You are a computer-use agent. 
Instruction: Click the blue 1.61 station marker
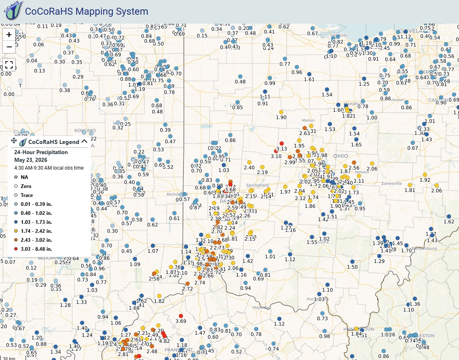coord(309,74)
